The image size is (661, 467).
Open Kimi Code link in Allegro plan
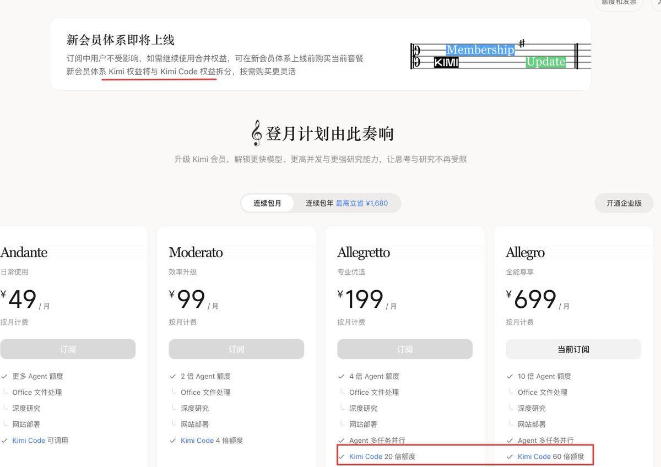point(534,457)
